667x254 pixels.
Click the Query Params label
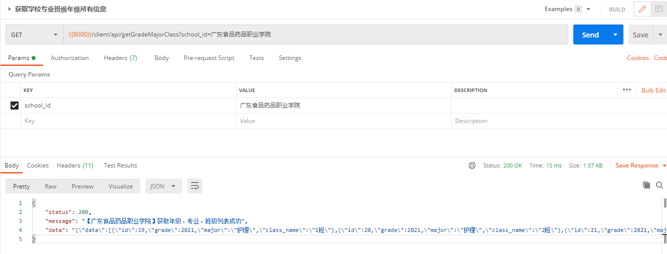[x=29, y=74]
